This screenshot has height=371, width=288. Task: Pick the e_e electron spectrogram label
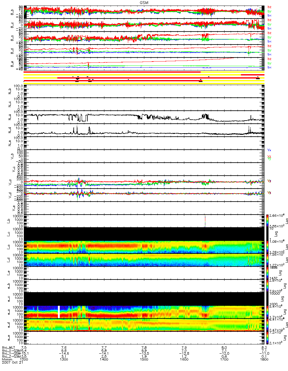click(x=9, y=338)
